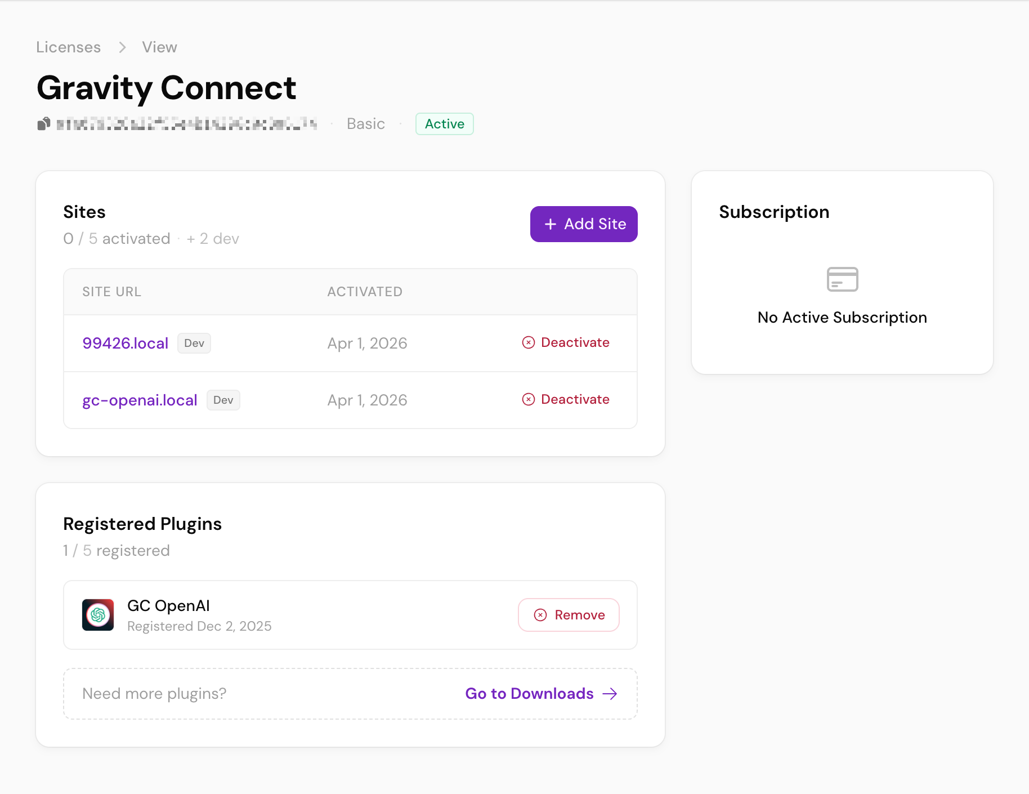This screenshot has height=794, width=1029.
Task: Click the View breadcrumb item
Action: coord(159,47)
